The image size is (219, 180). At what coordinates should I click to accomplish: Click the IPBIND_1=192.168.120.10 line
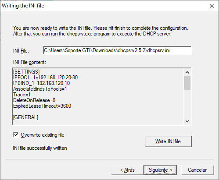tap(42, 83)
